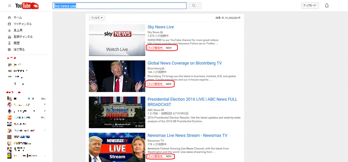The height and width of the screenshot is (162, 348).
Task: Open Newsmax Live News Stream title
Action: [x=187, y=136]
